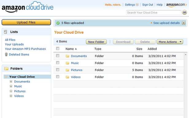Click the Sign Out link

pyautogui.click(x=148, y=5)
